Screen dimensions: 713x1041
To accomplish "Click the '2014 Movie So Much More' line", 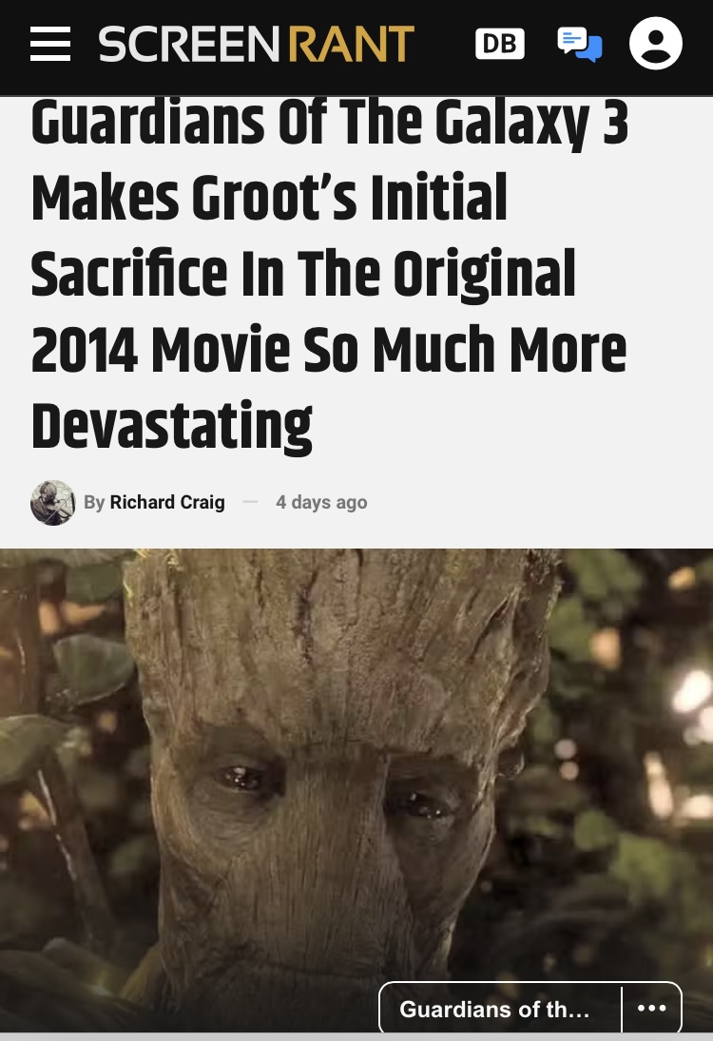I will [x=329, y=349].
